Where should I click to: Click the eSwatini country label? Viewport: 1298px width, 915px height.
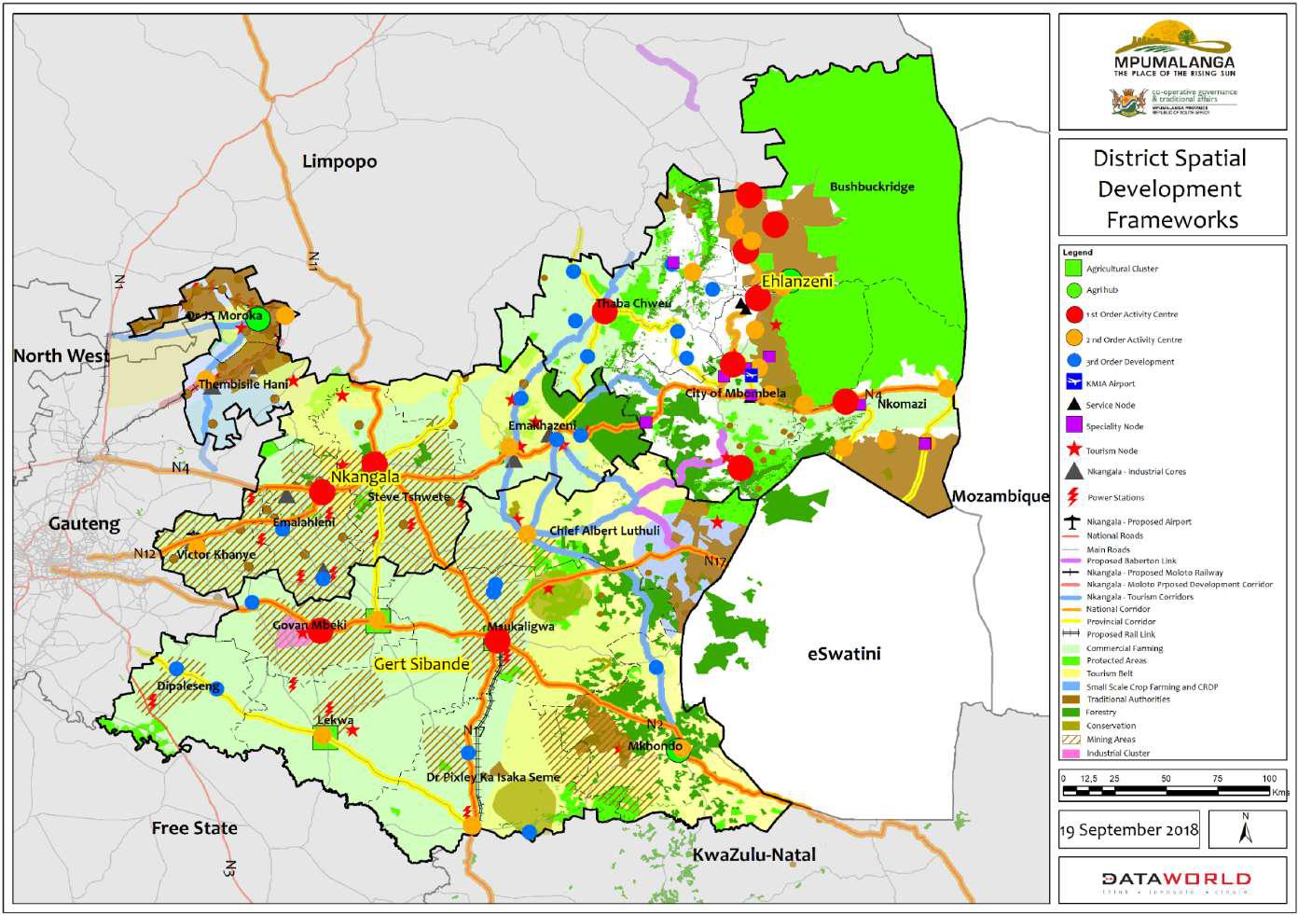click(843, 654)
